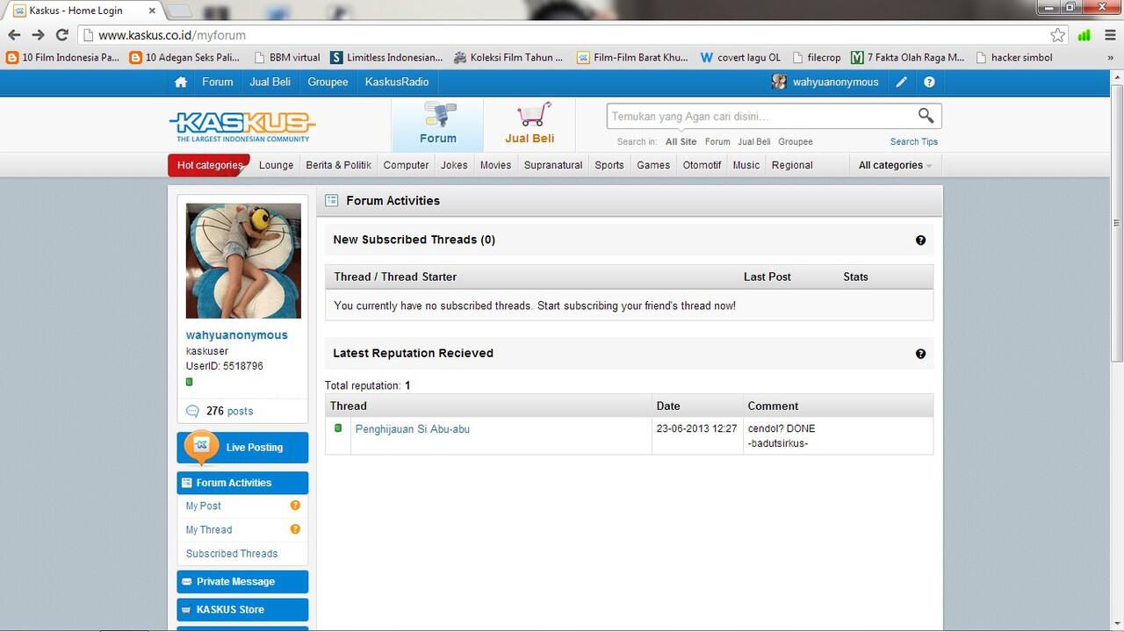Open wahyuanonymous account in top bar
Viewport: 1124px width, 632px height.
coord(835,82)
